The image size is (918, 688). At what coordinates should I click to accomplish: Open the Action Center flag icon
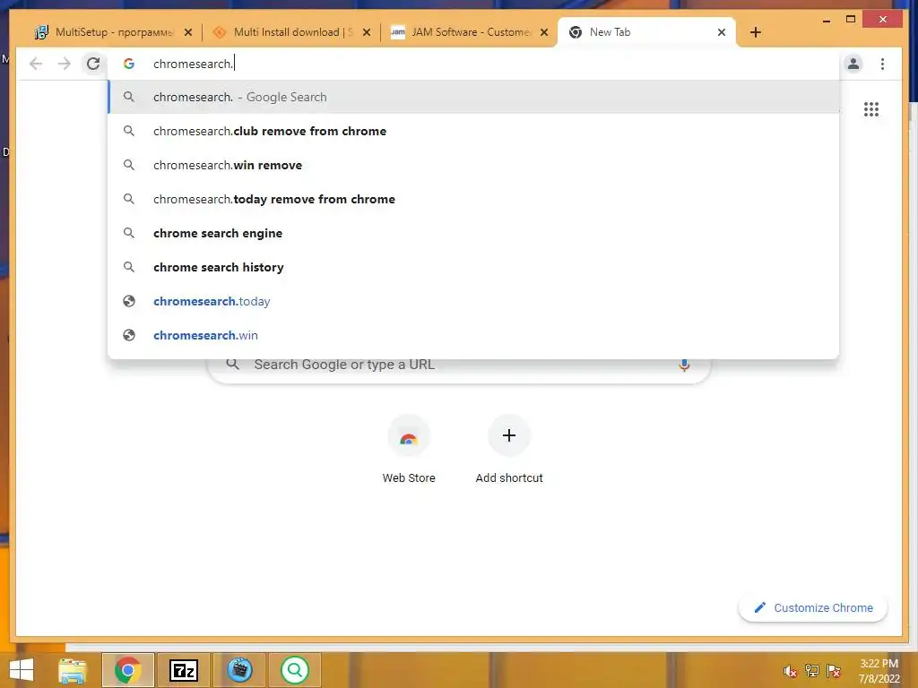[x=834, y=671]
